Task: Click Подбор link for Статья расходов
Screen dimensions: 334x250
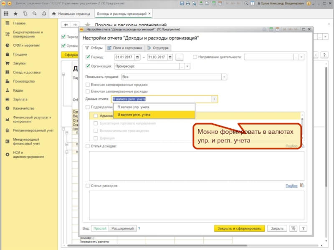Action: pyautogui.click(x=291, y=186)
